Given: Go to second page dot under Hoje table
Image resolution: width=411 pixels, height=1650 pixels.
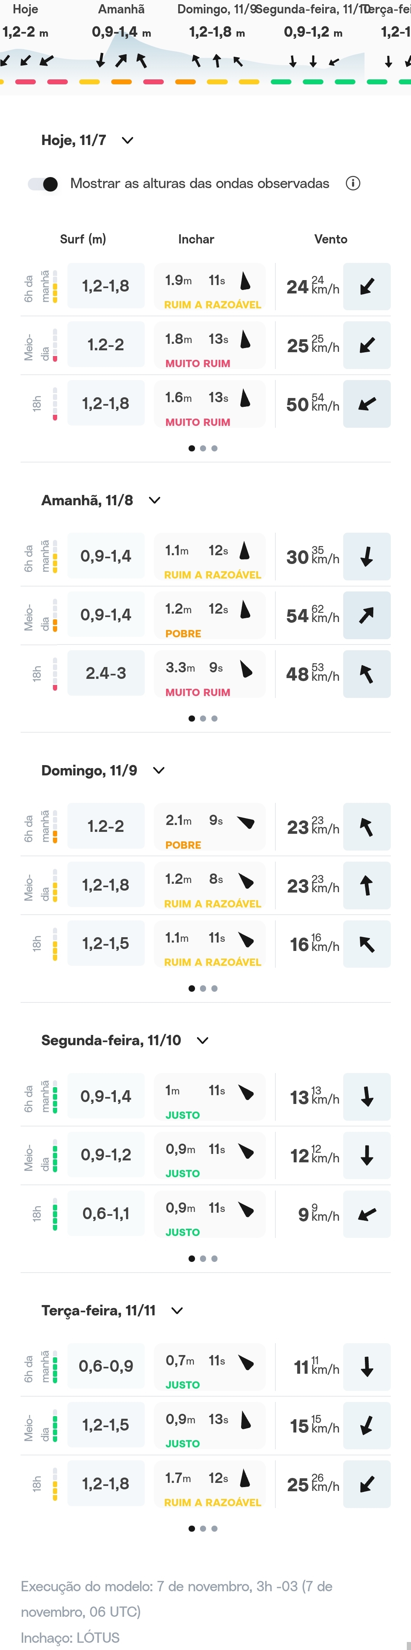Looking at the screenshot, I should (x=203, y=448).
